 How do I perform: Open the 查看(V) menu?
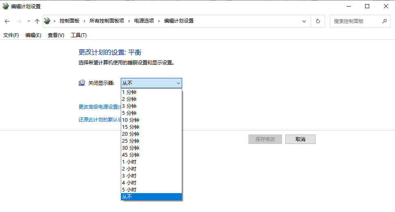(x=56, y=35)
